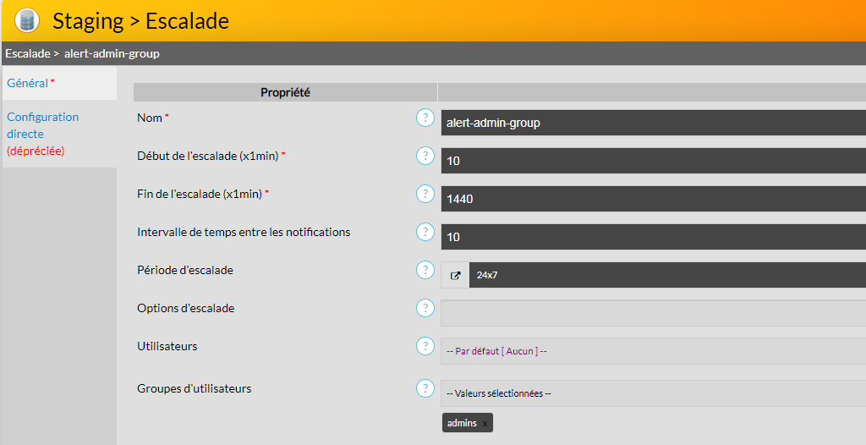Focus the Fin de l'escalade field
The height and width of the screenshot is (445, 866).
click(653, 199)
